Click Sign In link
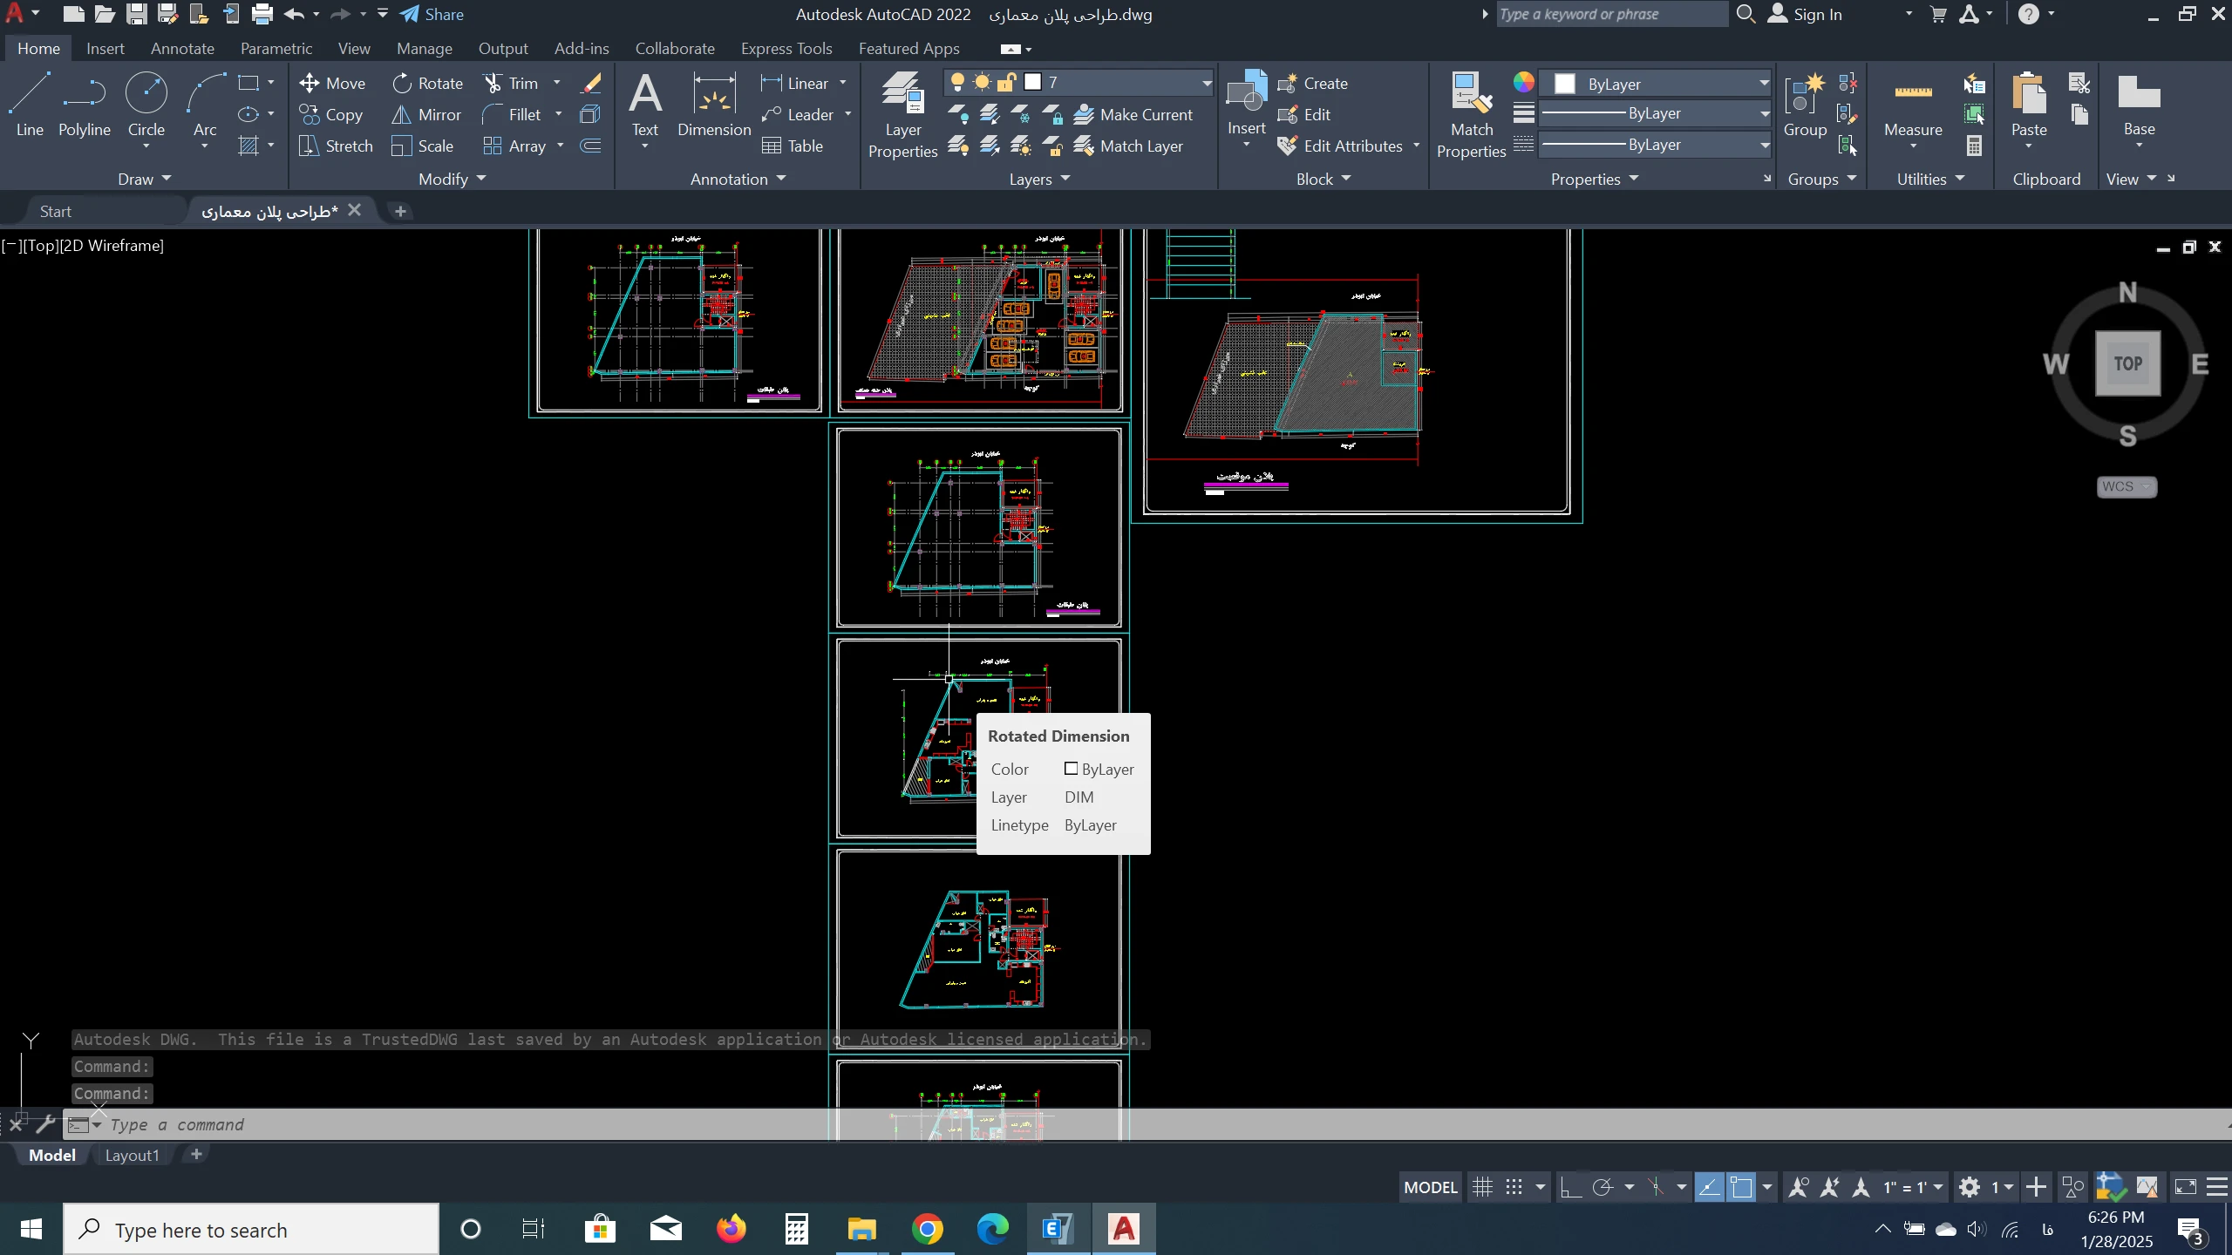The width and height of the screenshot is (2232, 1255). point(1817,14)
